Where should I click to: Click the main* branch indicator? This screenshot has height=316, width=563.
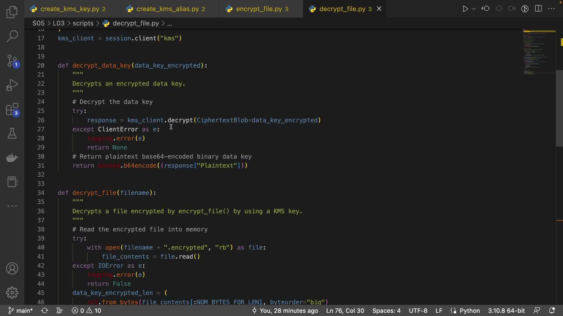click(x=21, y=310)
